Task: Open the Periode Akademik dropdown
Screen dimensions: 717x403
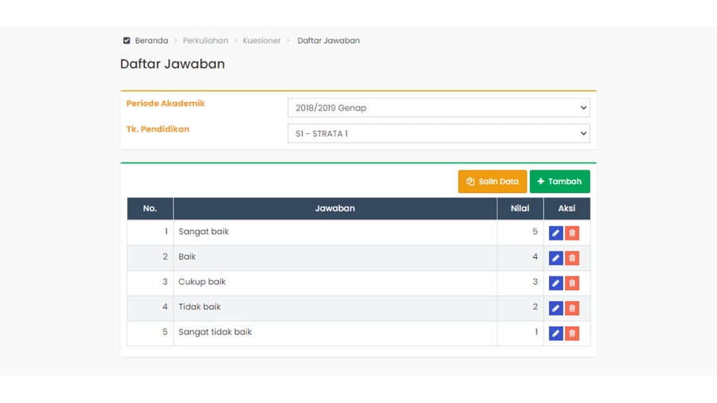Action: point(438,108)
